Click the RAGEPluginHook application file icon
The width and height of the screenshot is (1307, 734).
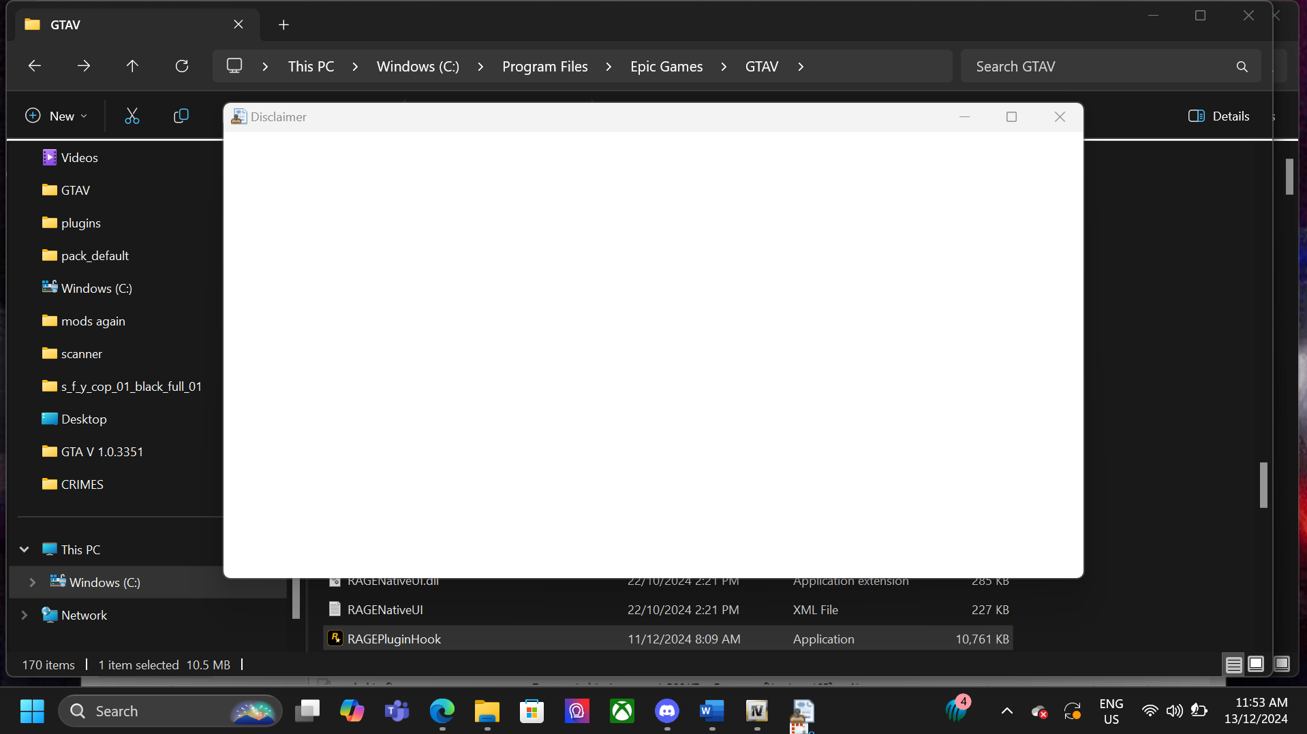(x=335, y=638)
